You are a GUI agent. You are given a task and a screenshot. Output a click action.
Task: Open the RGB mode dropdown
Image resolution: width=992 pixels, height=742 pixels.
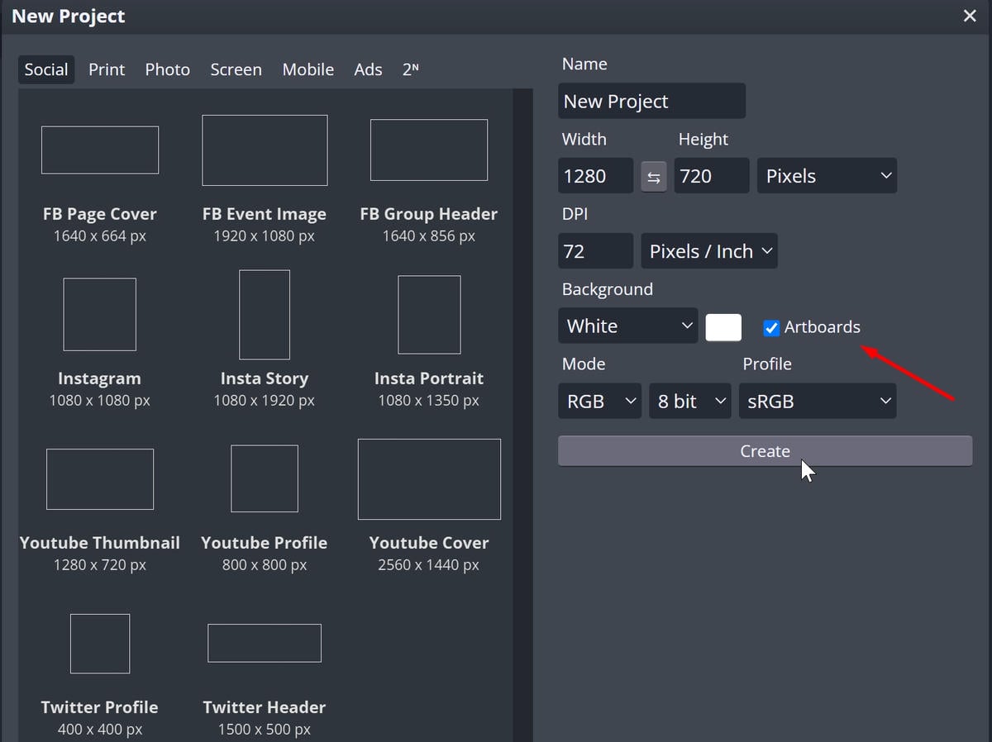click(599, 402)
